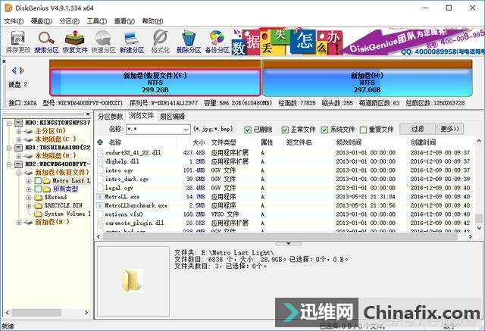Click the folder preview thumbnail

click(x=133, y=280)
